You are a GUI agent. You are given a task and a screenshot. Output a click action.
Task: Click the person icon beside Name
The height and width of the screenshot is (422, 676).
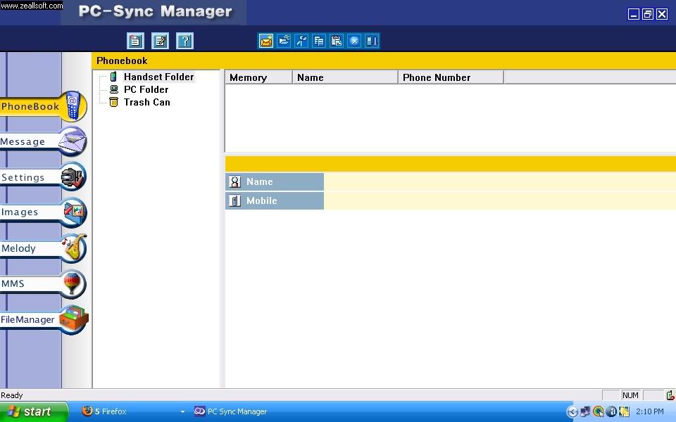[235, 181]
